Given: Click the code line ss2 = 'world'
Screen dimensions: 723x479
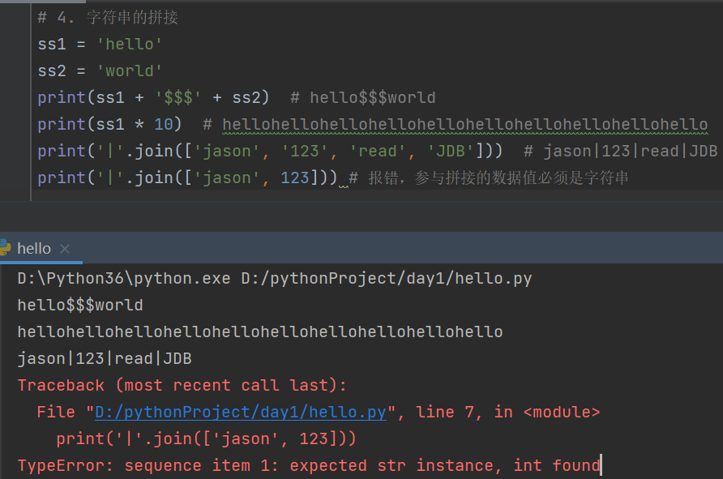Looking at the screenshot, I should [100, 71].
